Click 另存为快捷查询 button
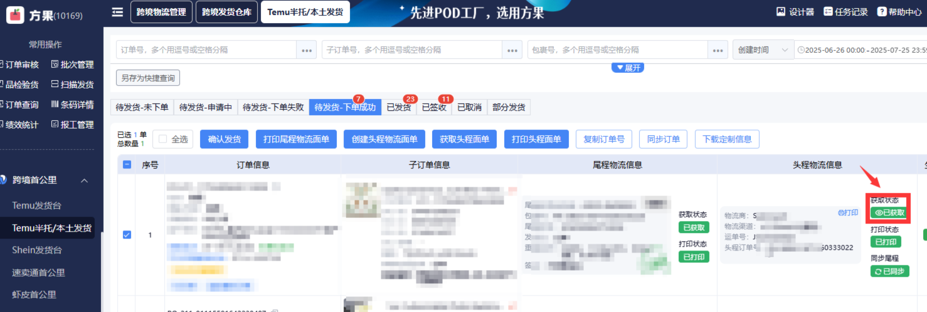 148,78
